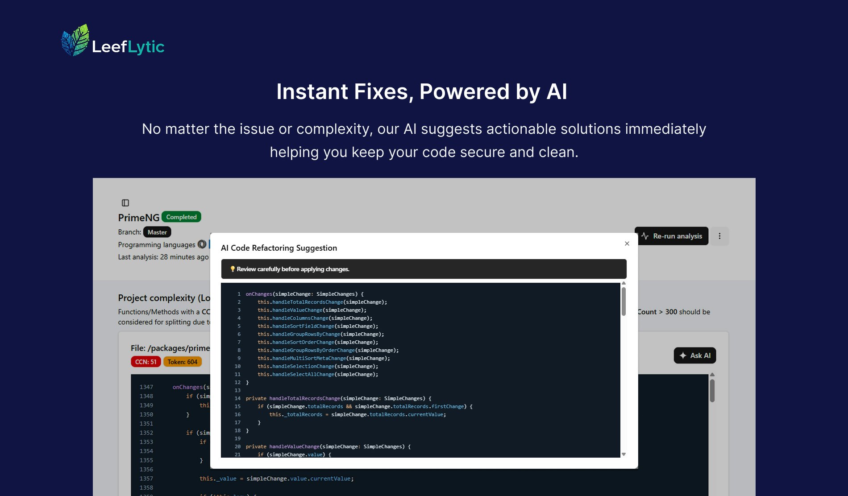The image size is (848, 496).
Task: Click the handleGroupRowsByOrderChange call on line 8
Action: [x=328, y=350]
